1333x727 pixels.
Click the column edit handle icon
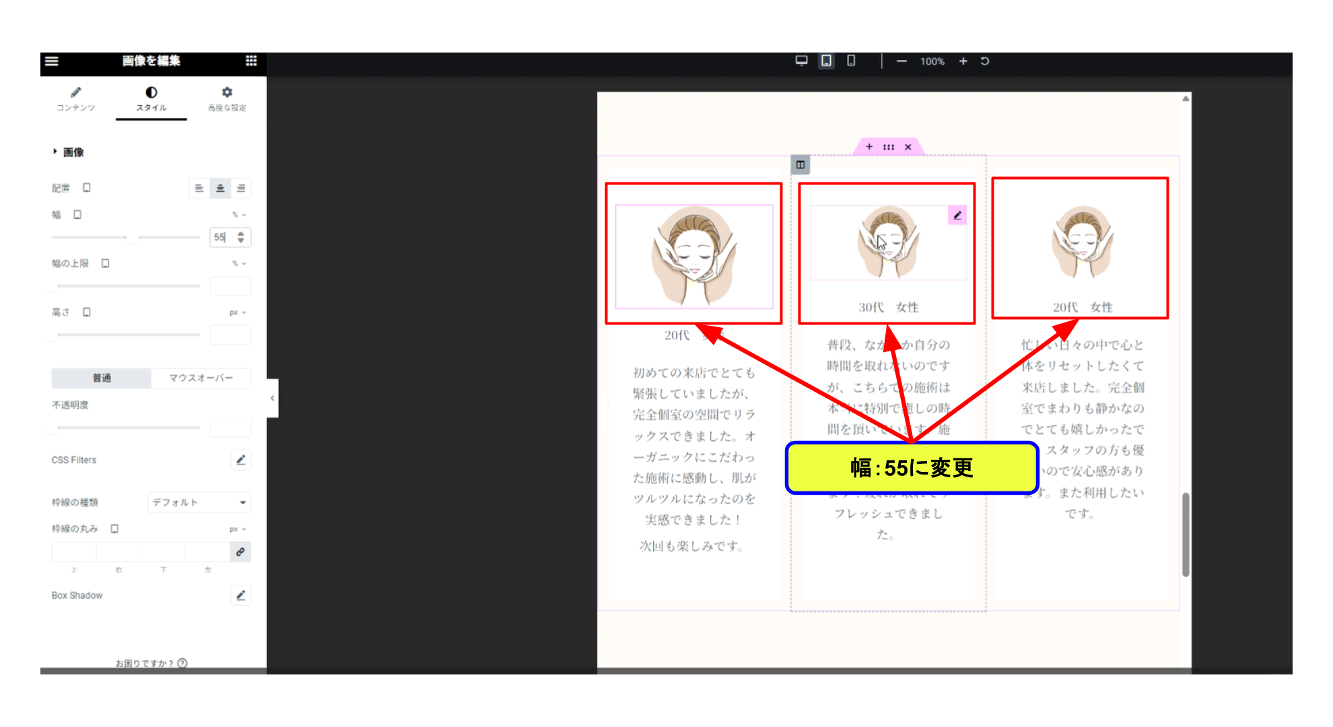coord(800,165)
